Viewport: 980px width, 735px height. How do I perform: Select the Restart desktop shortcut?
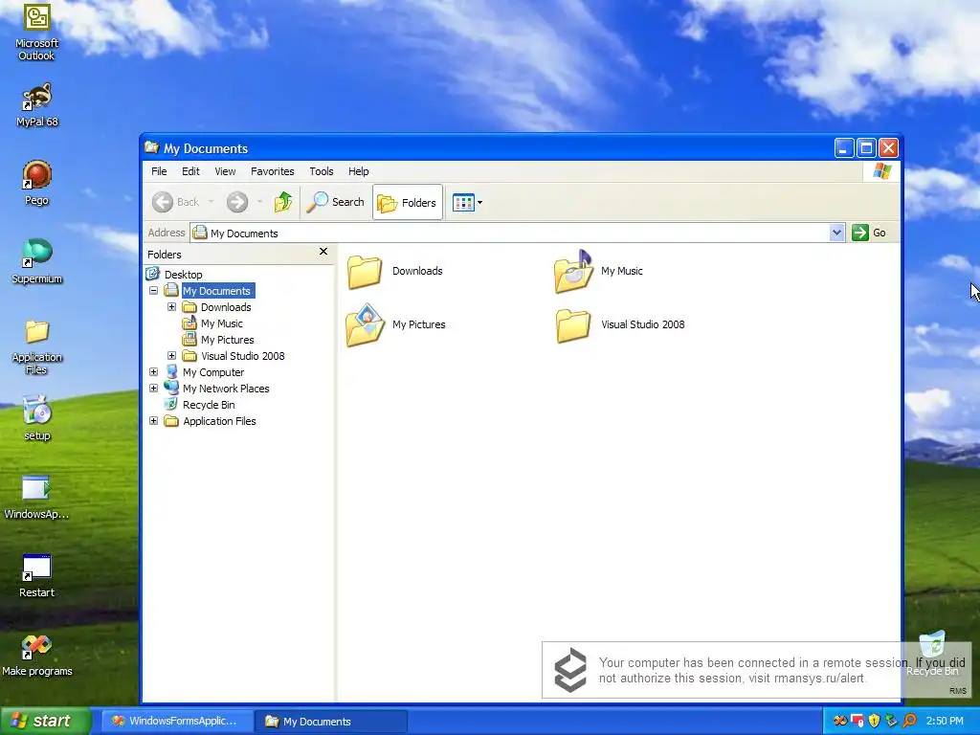36,576
